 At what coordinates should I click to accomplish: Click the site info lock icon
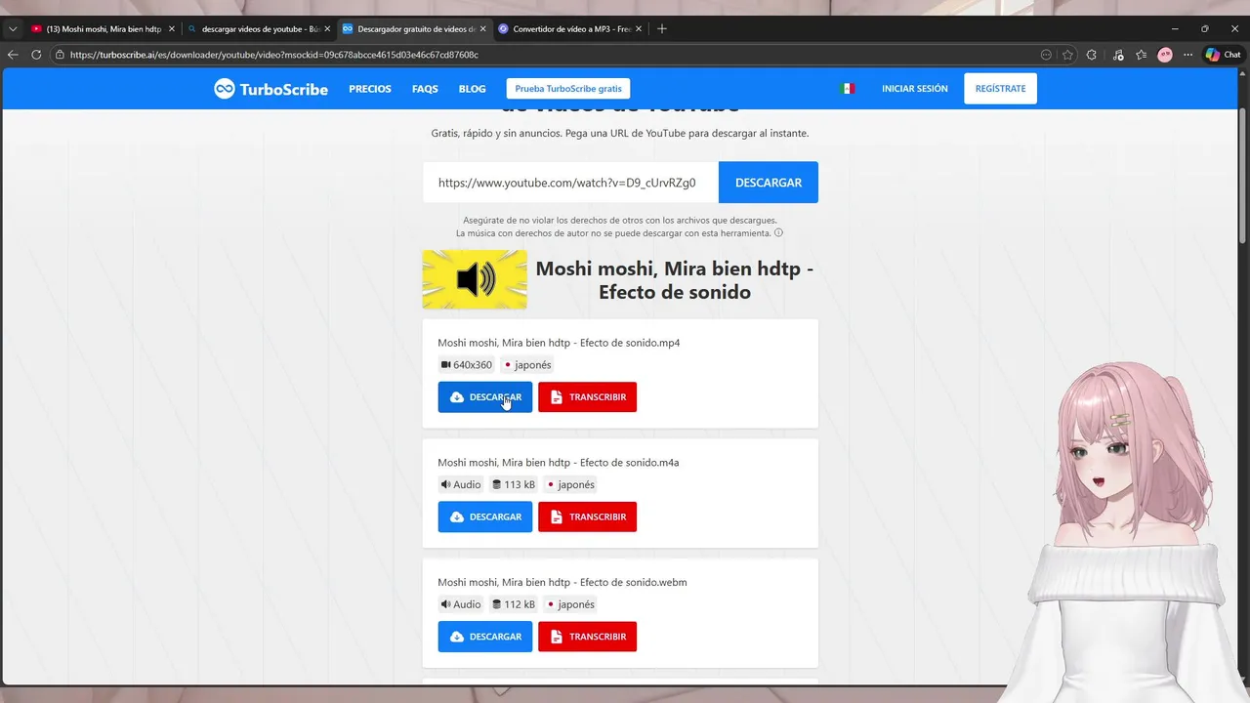click(60, 55)
